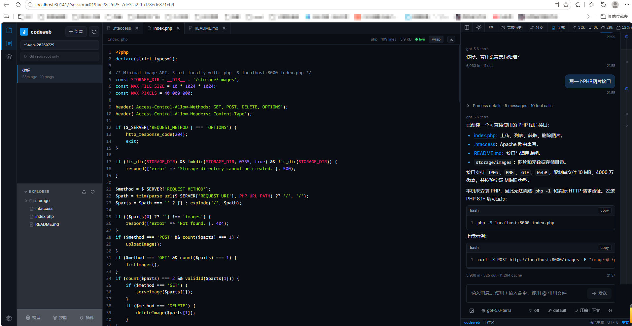632x326 pixels.
Task: Expand Process details with 10 tool calls
Action: point(509,106)
